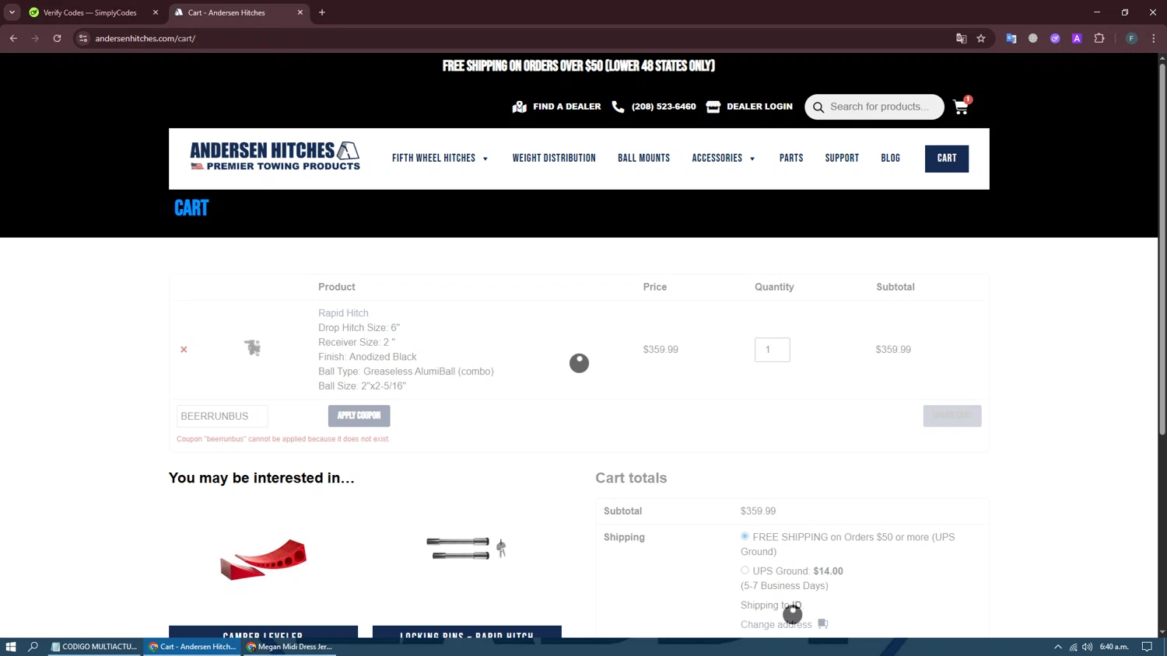Click the Change address link
This screenshot has width=1167, height=656.
click(x=776, y=624)
